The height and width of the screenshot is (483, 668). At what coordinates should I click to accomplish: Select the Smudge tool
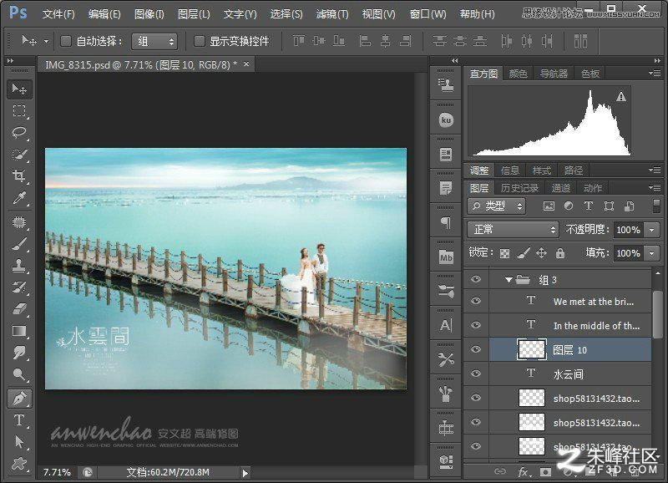[19, 353]
